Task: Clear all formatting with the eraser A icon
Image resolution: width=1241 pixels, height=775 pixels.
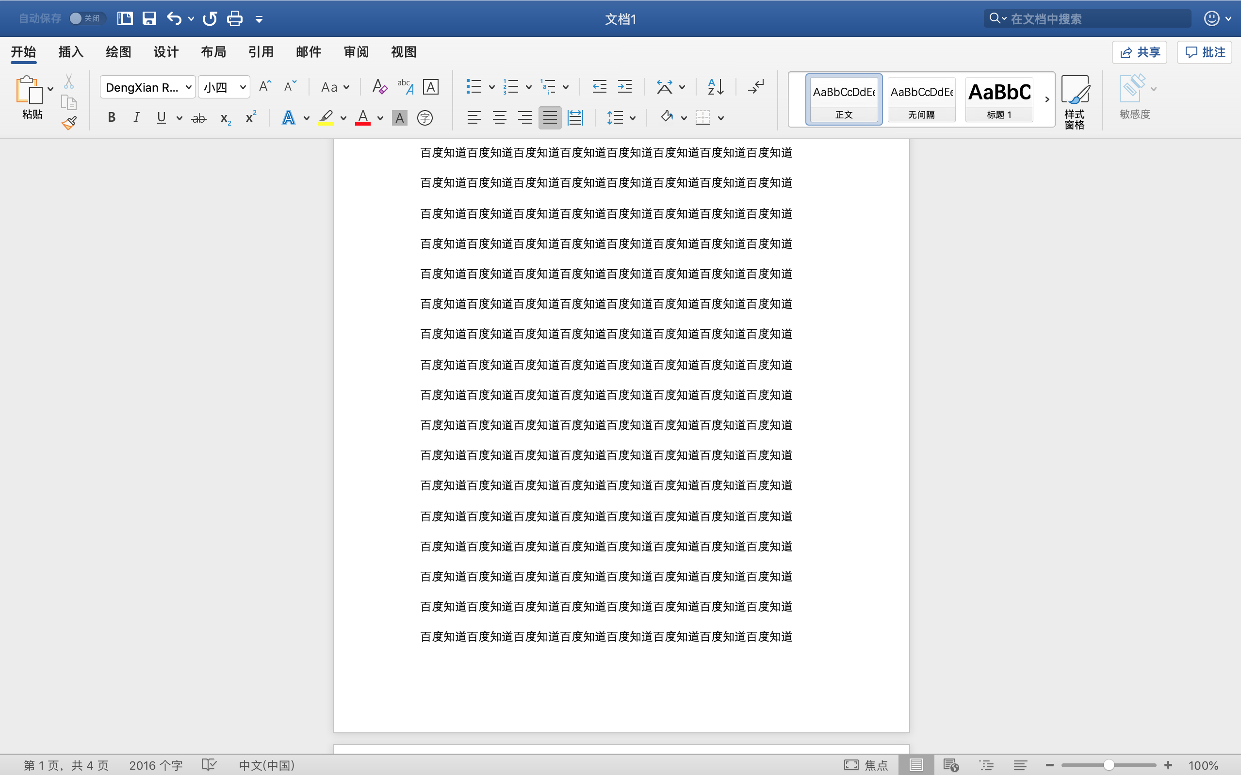Action: tap(379, 87)
